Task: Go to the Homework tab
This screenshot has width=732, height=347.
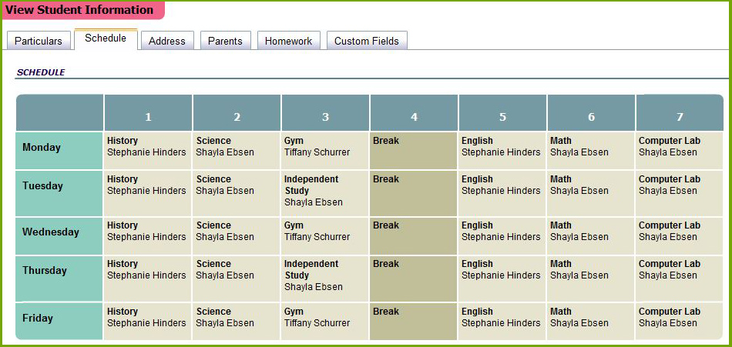Action: 288,42
